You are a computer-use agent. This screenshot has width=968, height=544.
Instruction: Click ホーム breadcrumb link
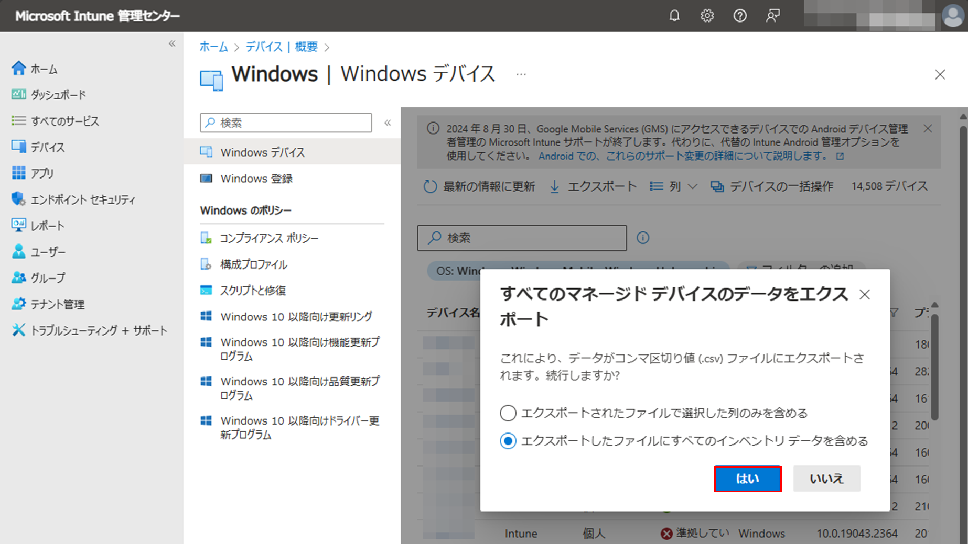(x=214, y=47)
